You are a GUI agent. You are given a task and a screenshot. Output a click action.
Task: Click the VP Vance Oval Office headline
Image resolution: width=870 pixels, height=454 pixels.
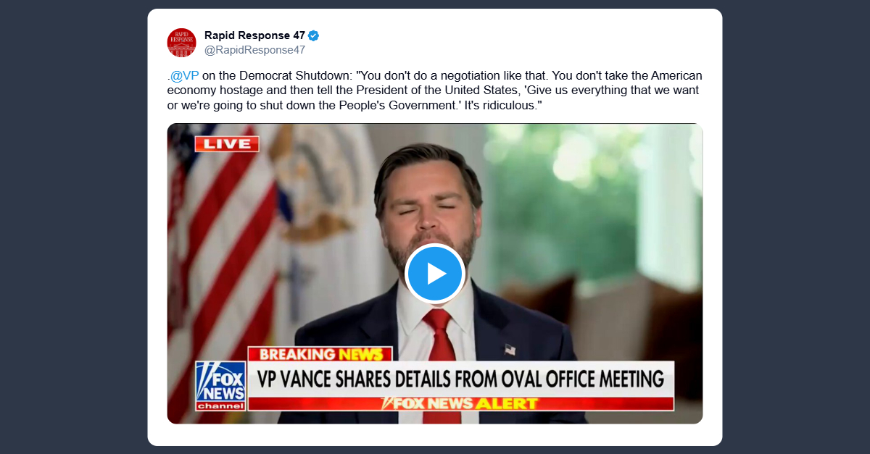[x=460, y=378]
